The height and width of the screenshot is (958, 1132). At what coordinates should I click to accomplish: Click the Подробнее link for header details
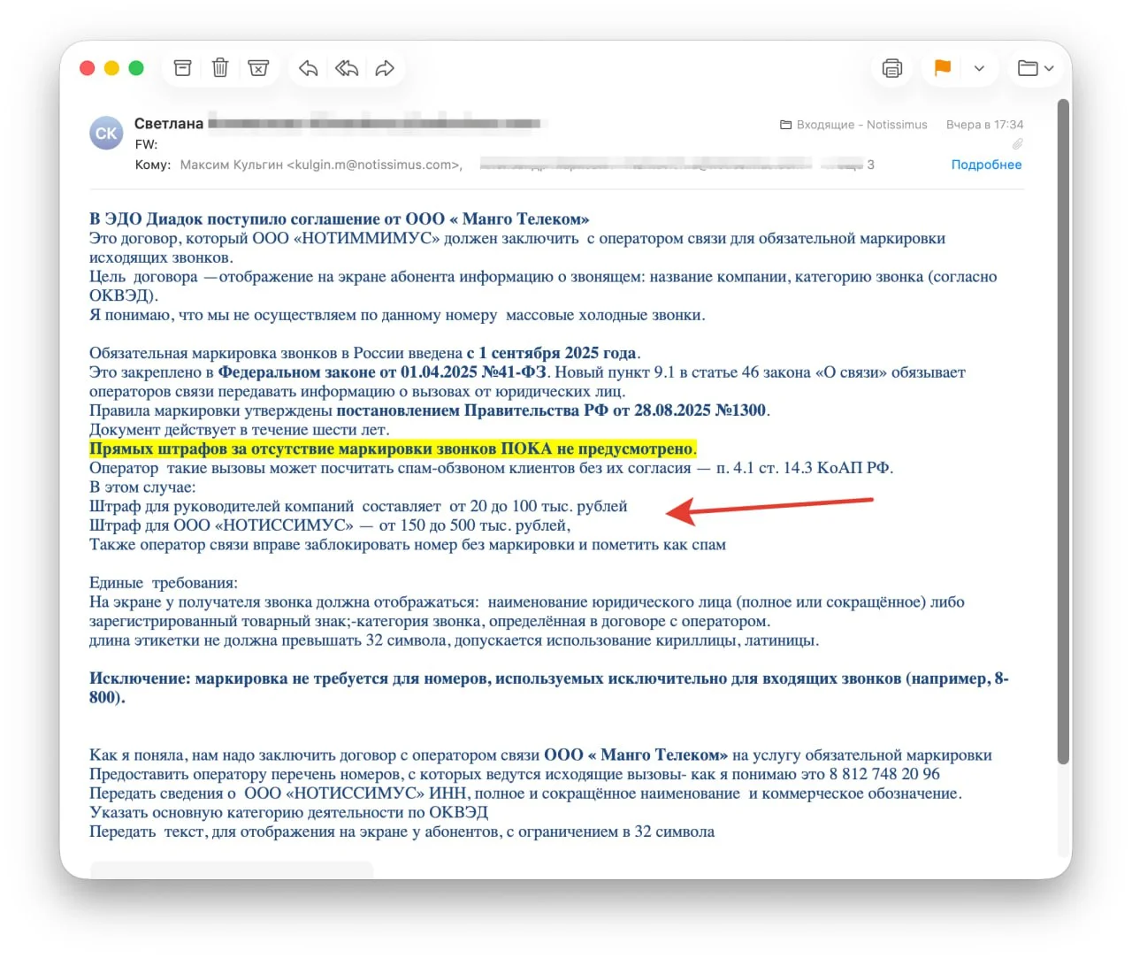986,165
